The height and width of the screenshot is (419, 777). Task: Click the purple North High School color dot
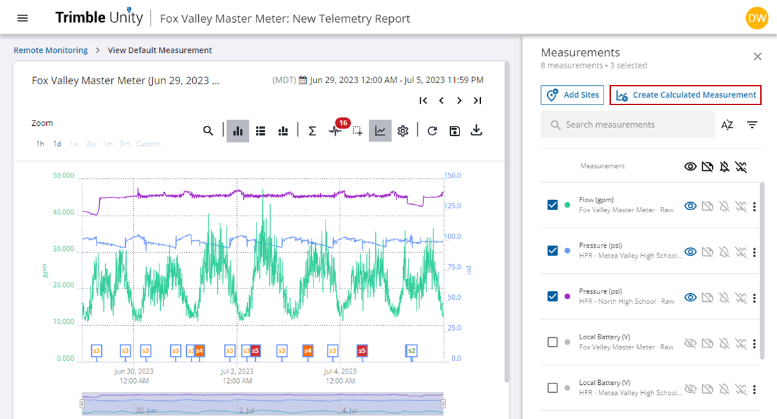(567, 297)
